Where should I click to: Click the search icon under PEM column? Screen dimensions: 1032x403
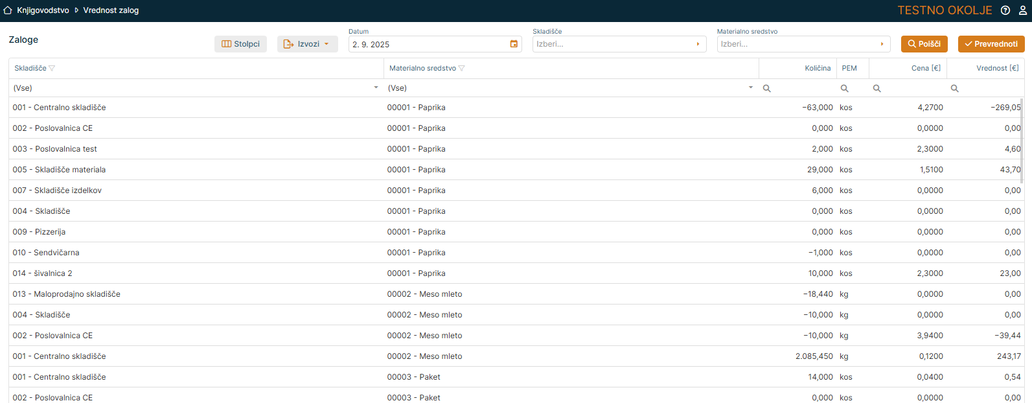(x=844, y=88)
